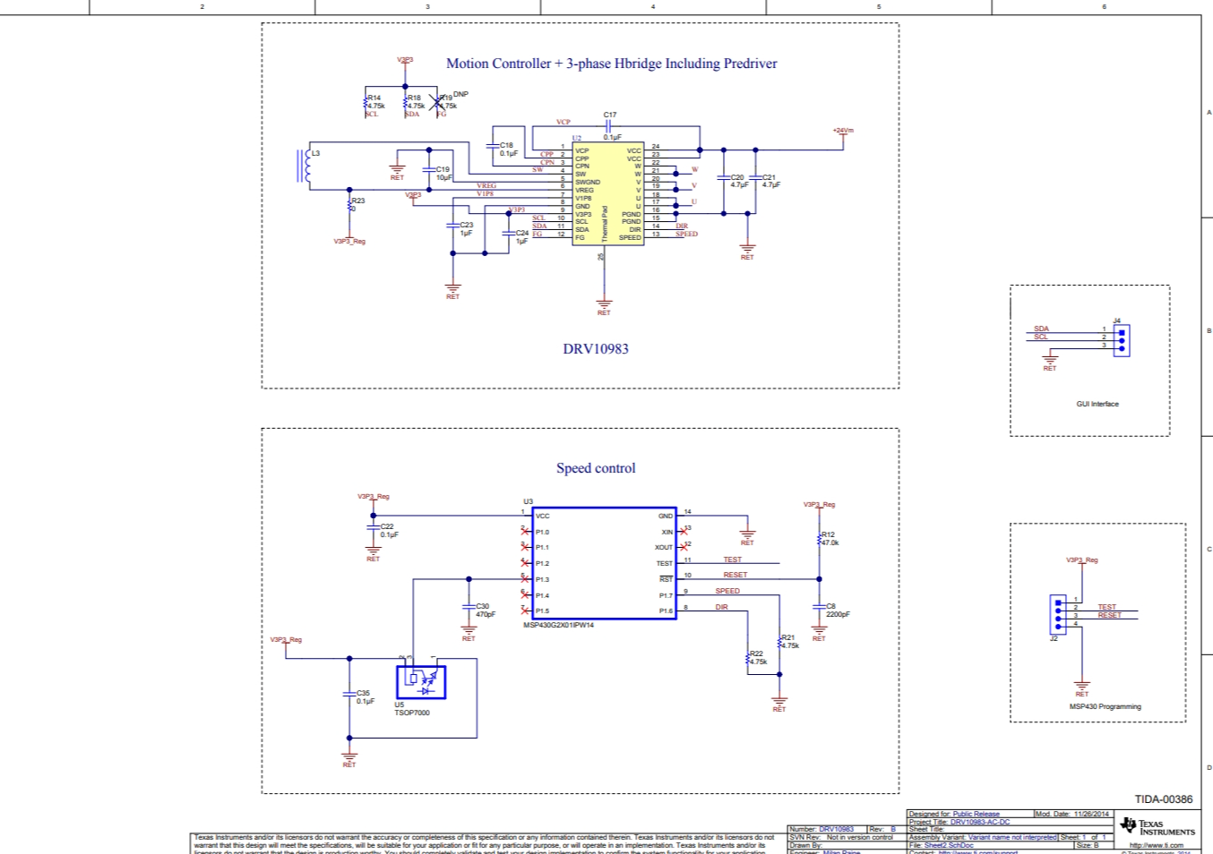Image resolution: width=1213 pixels, height=854 pixels.
Task: Click capacitor C23 1µF label
Action: (x=466, y=229)
